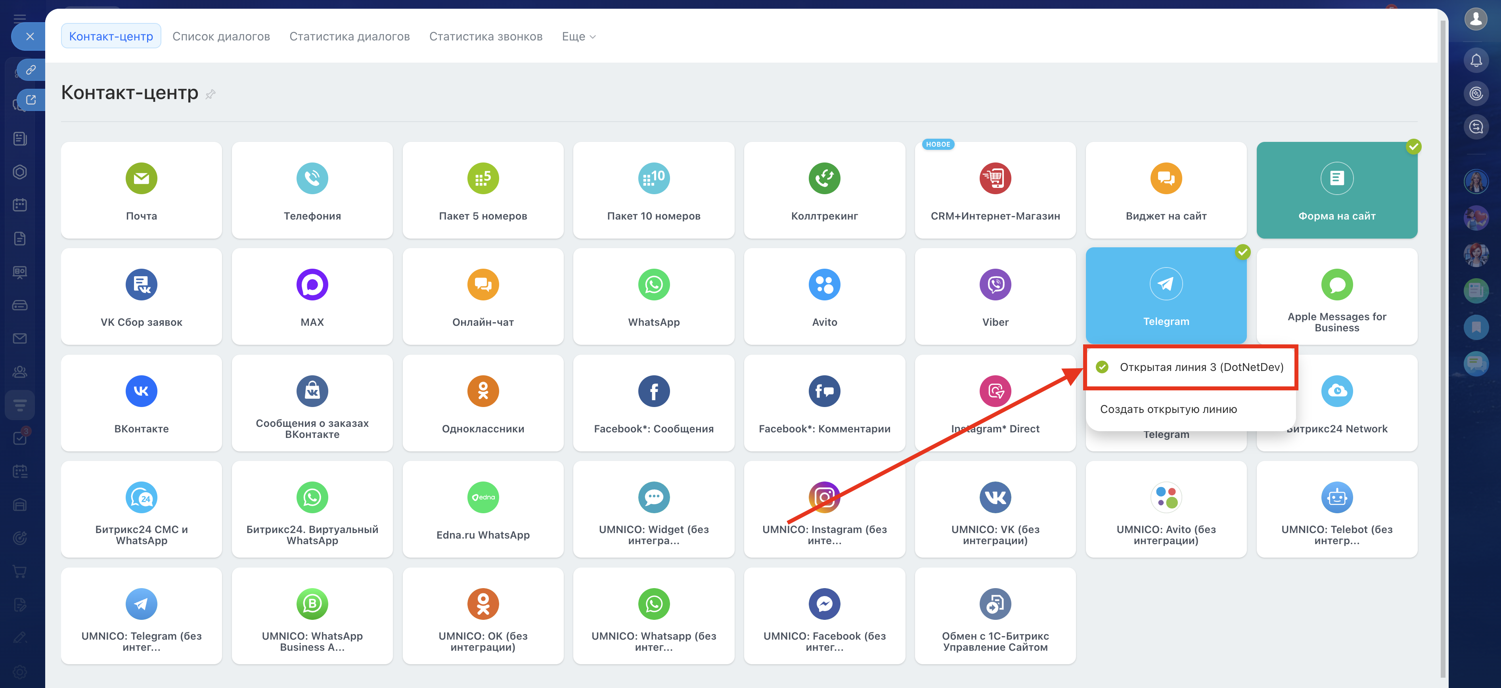
Task: Open the MAX messenger icon
Action: 312,284
